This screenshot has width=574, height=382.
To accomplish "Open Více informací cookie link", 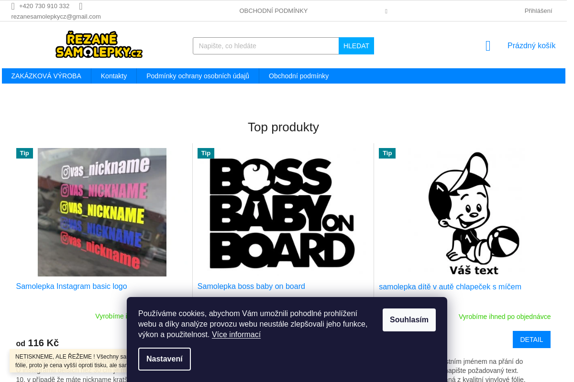I will [236, 335].
